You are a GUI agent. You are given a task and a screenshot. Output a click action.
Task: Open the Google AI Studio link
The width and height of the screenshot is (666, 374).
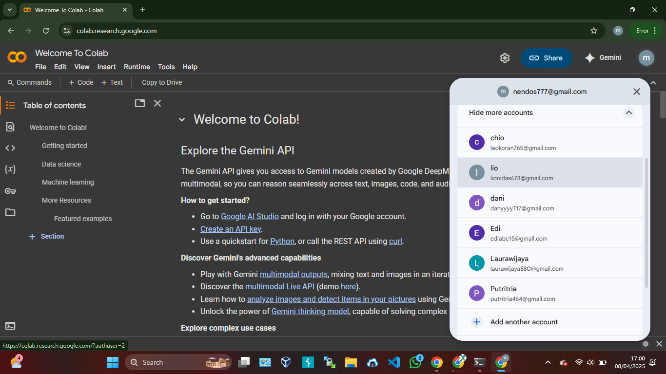tap(250, 216)
